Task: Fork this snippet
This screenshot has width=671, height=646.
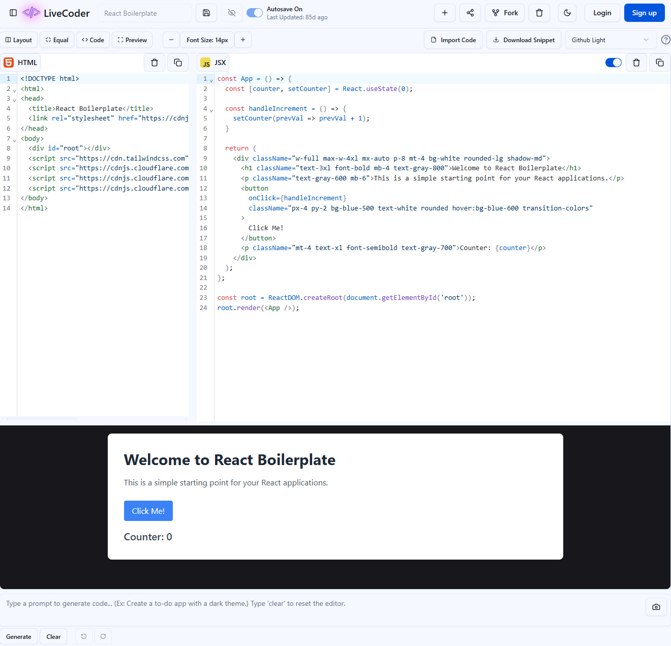Action: click(505, 13)
